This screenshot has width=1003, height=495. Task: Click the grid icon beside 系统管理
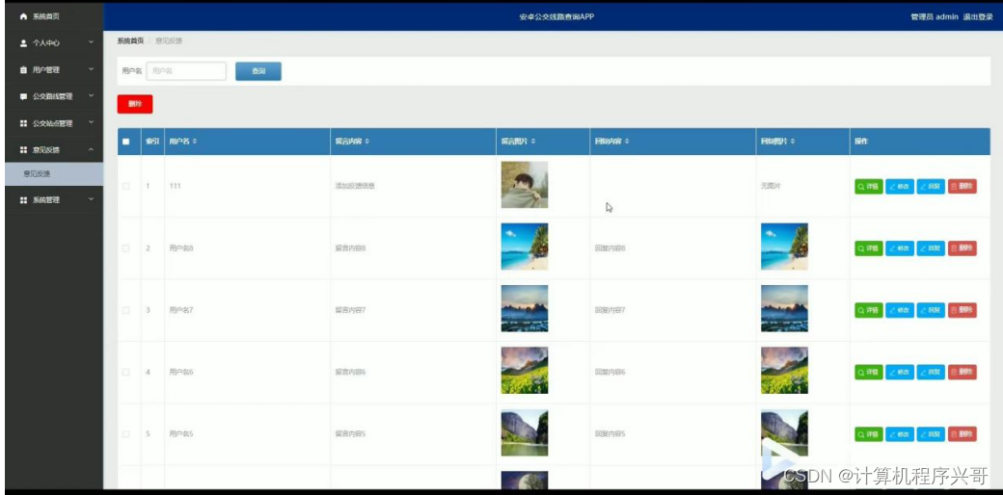click(x=24, y=200)
